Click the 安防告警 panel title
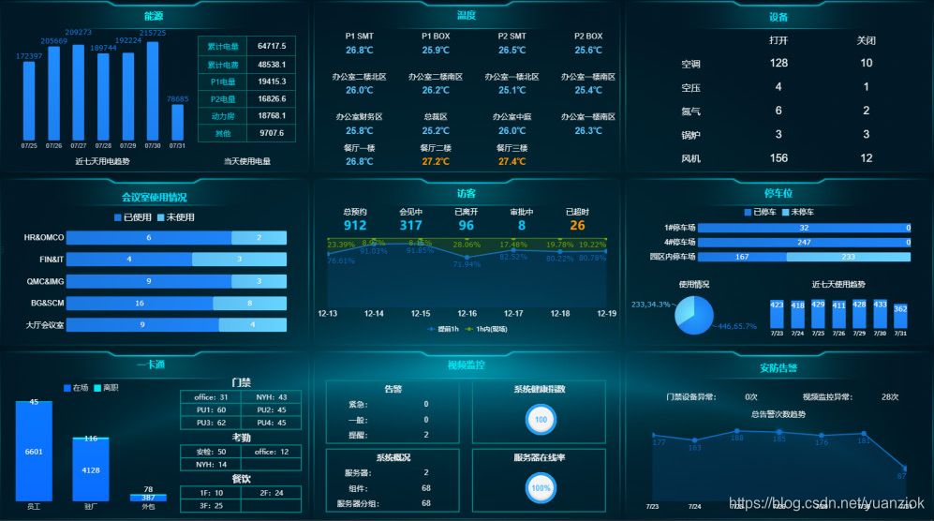Viewport: 934px width, 521px height. click(778, 368)
